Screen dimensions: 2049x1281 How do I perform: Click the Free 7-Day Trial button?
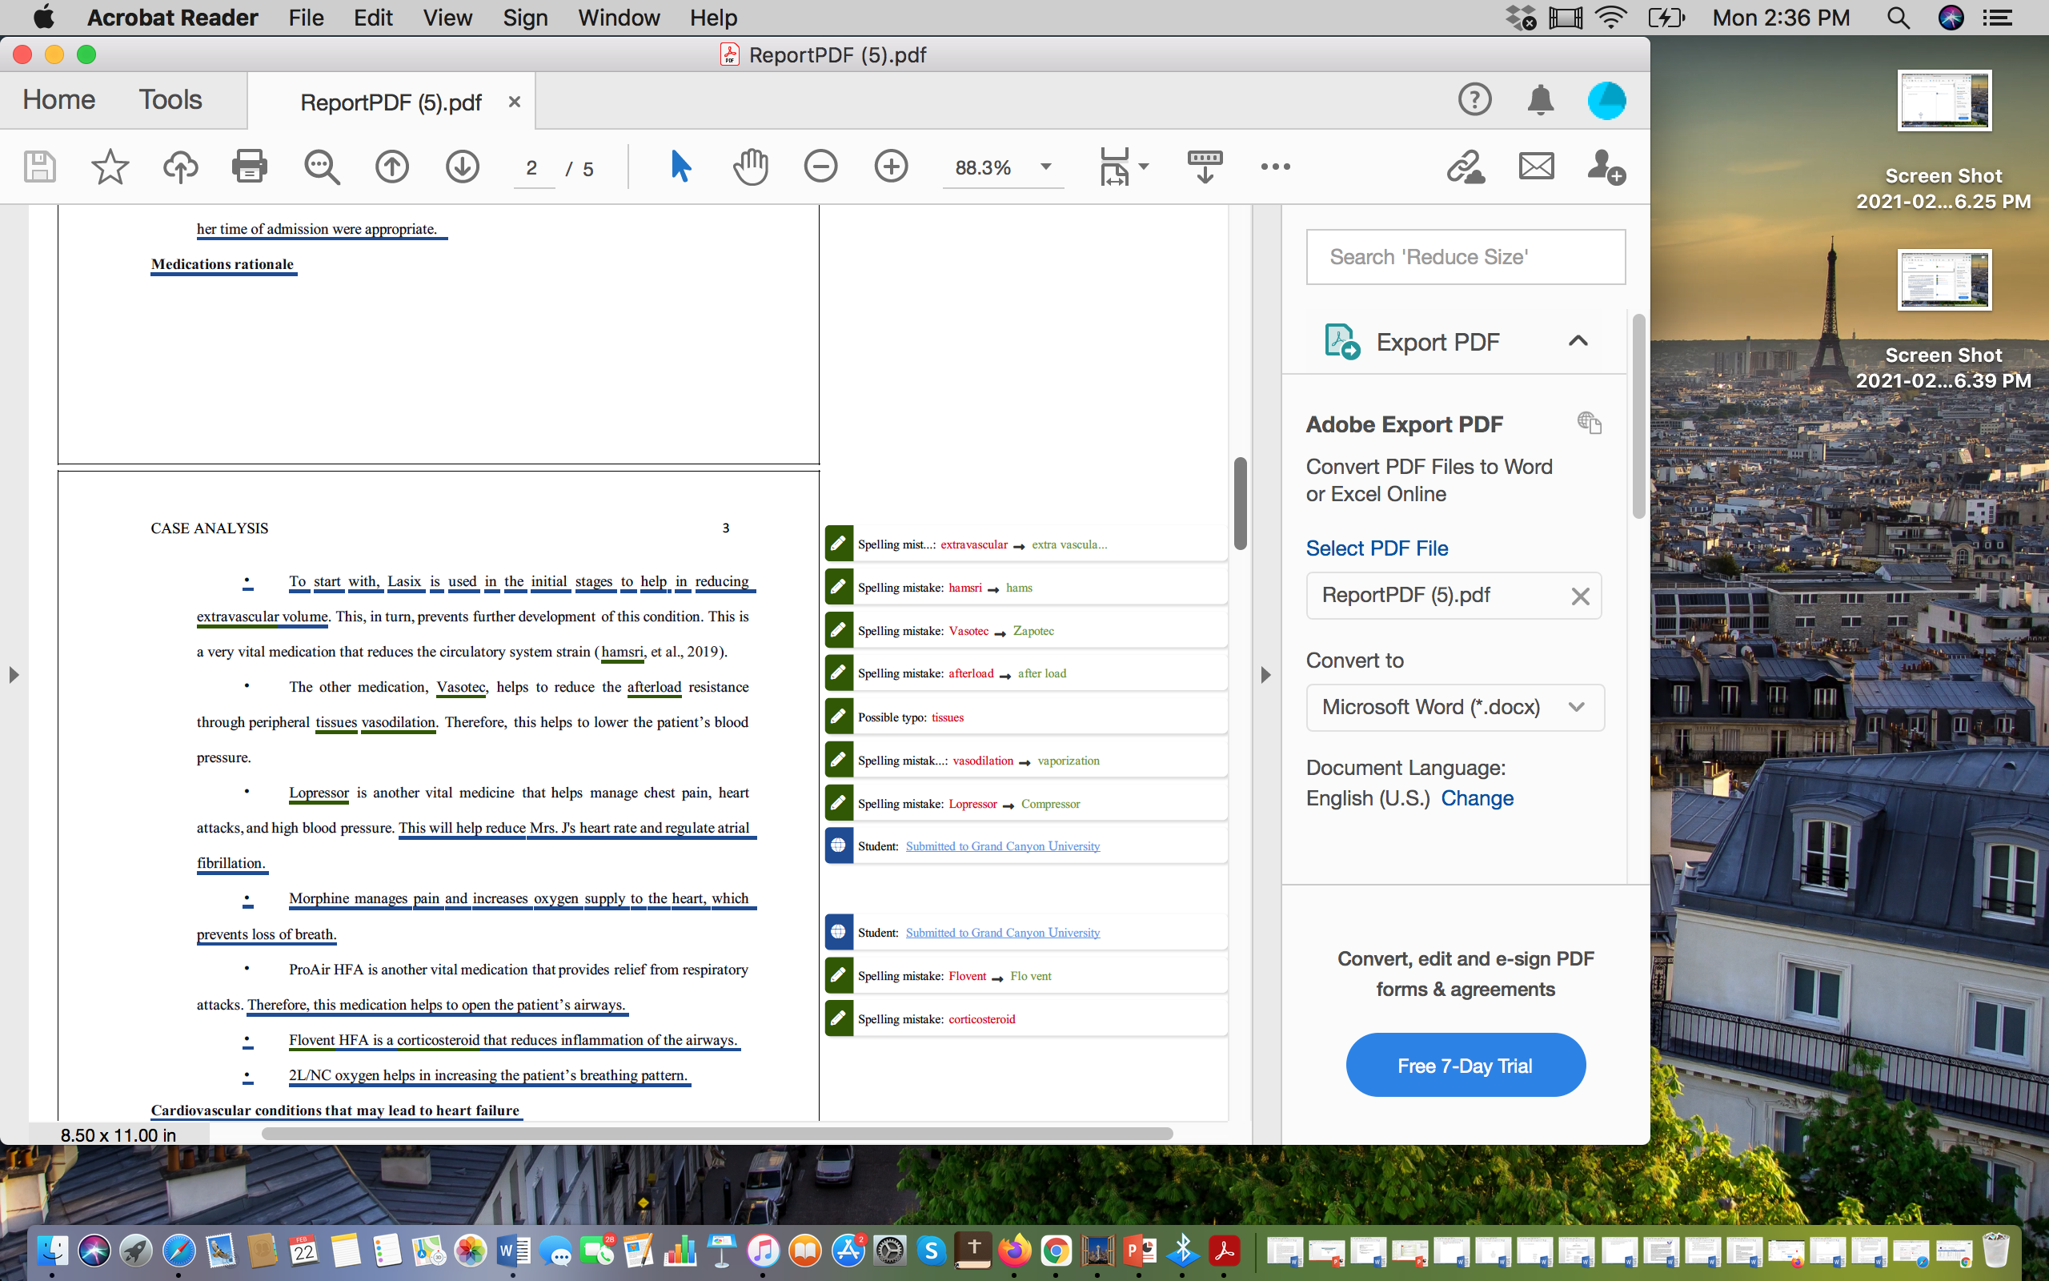[1466, 1065]
